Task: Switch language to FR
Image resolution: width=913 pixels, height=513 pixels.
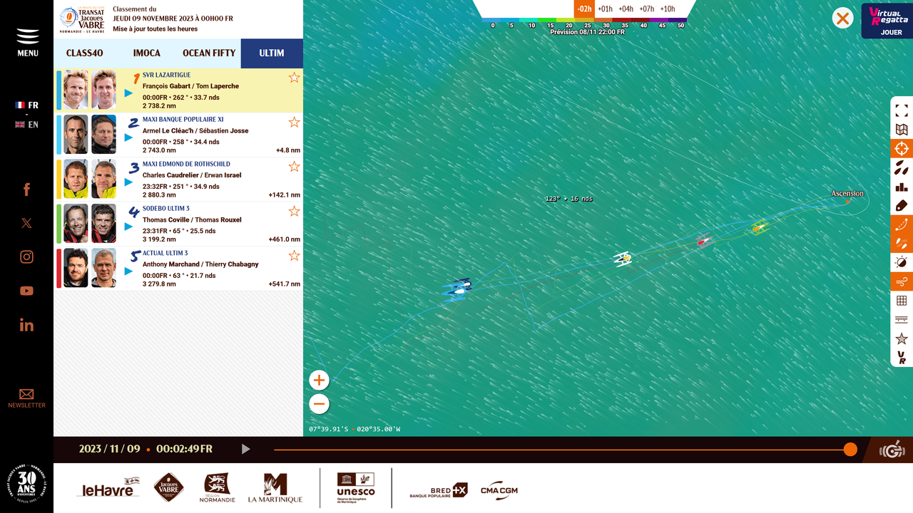Action: point(27,105)
